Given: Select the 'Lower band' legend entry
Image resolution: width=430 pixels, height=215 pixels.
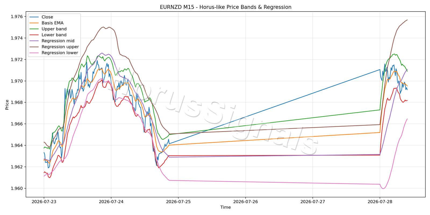Looking at the screenshot, I should tap(48, 35).
